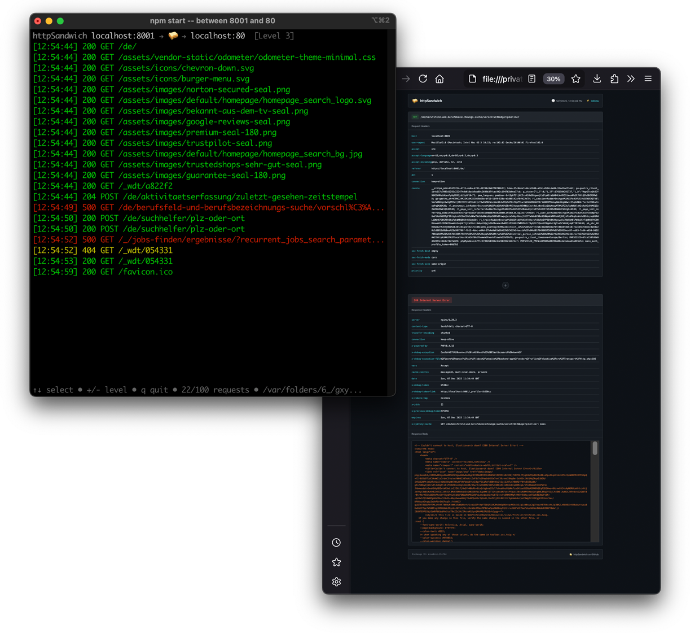
Task: Expand the toolbar overflow chevrons
Action: click(631, 79)
